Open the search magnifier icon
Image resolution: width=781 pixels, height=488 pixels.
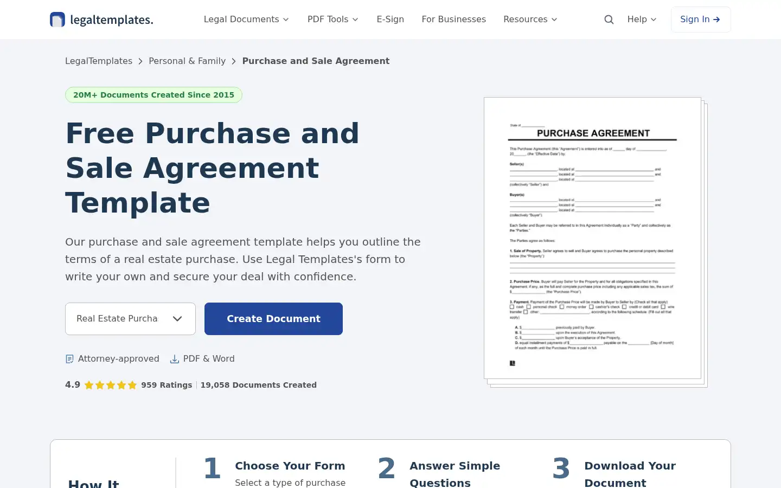tap(609, 20)
